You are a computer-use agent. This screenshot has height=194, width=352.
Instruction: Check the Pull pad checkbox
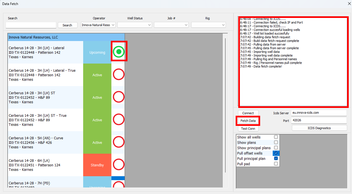click(276, 164)
